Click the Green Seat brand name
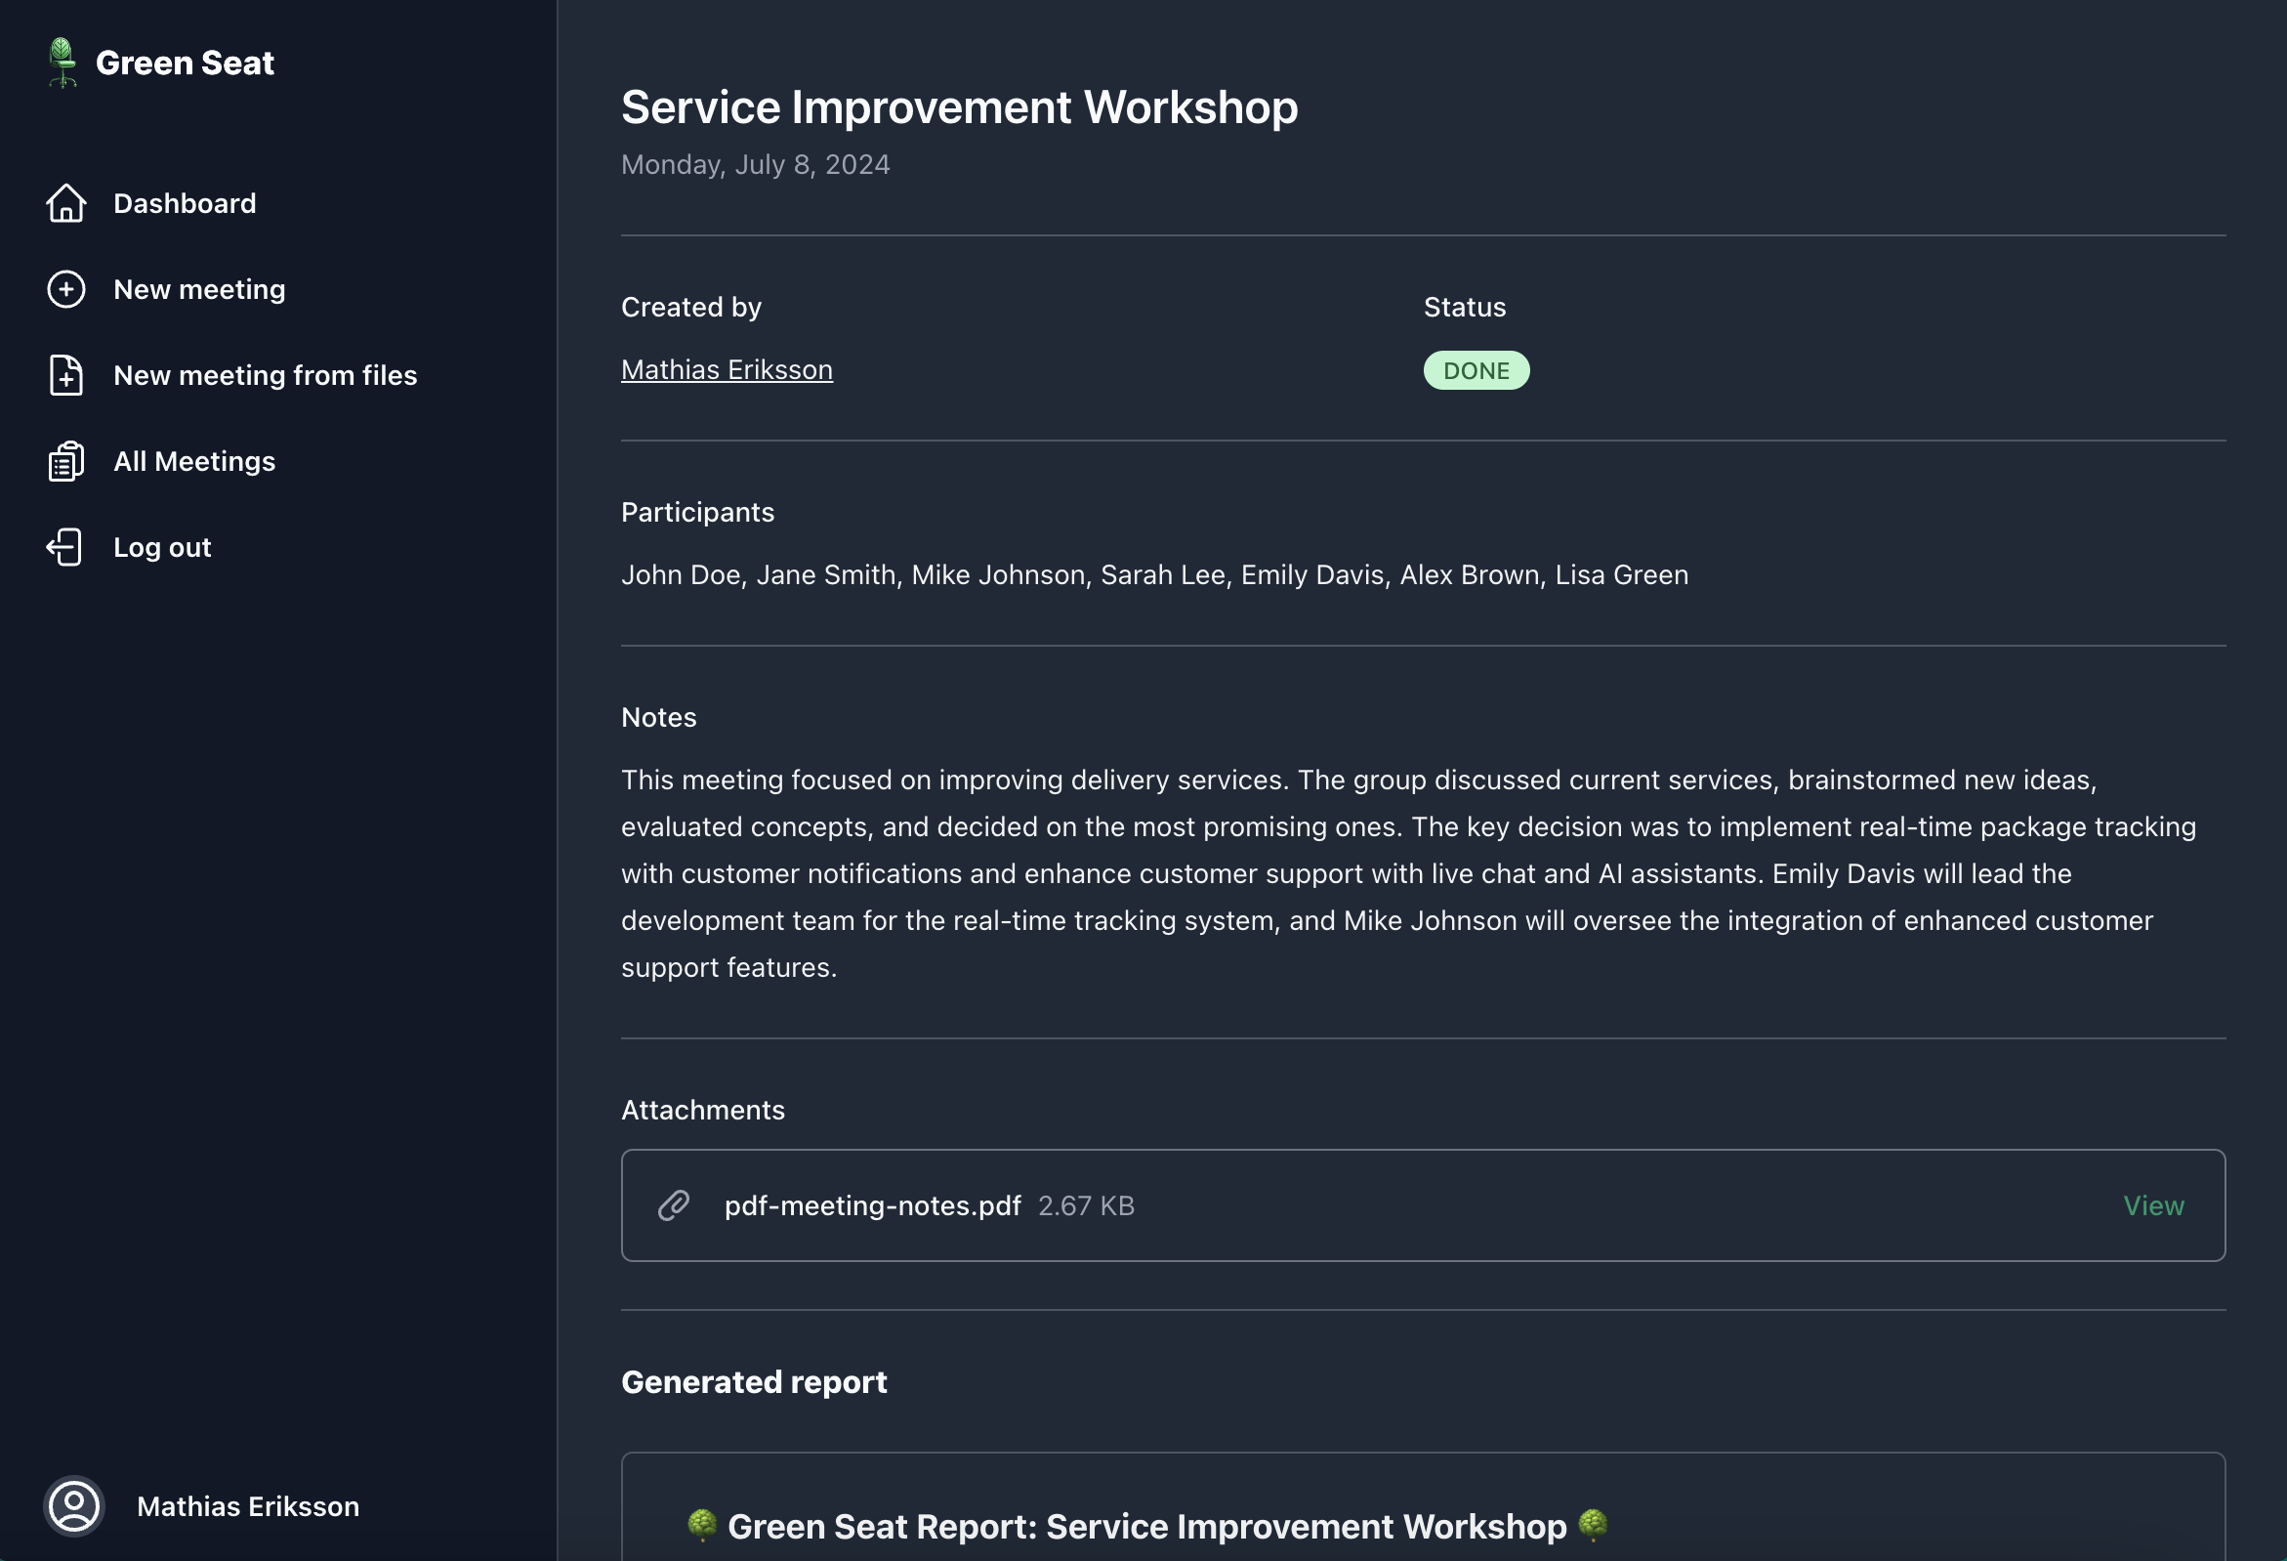 (185, 63)
